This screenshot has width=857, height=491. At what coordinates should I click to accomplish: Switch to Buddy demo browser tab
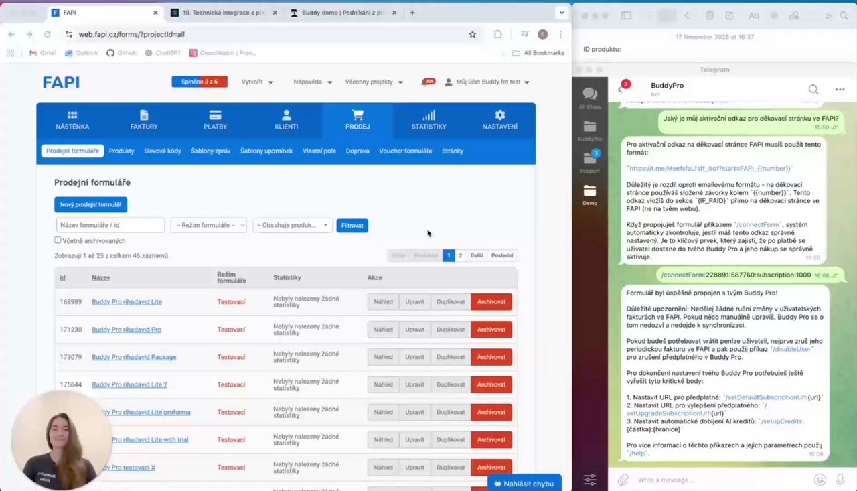click(x=343, y=13)
